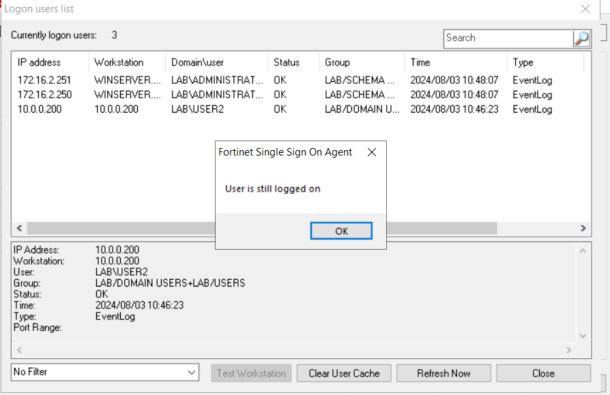The width and height of the screenshot is (610, 395).
Task: Select the 10.0.0.200 IP address cell
Action: pos(40,109)
